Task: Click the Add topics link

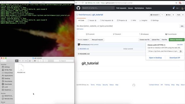Action: pyautogui.click(x=80, y=29)
